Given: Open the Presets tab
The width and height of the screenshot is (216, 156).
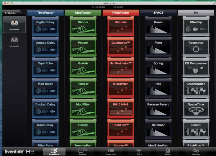Looking at the screenshot, I should tap(82, 152).
